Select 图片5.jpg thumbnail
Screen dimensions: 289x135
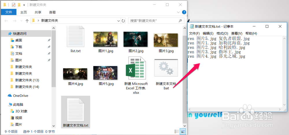pyautogui.click(x=105, y=73)
